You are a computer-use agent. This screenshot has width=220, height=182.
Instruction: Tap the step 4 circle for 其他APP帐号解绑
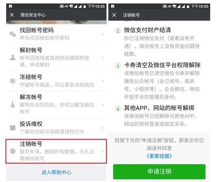click(x=118, y=109)
